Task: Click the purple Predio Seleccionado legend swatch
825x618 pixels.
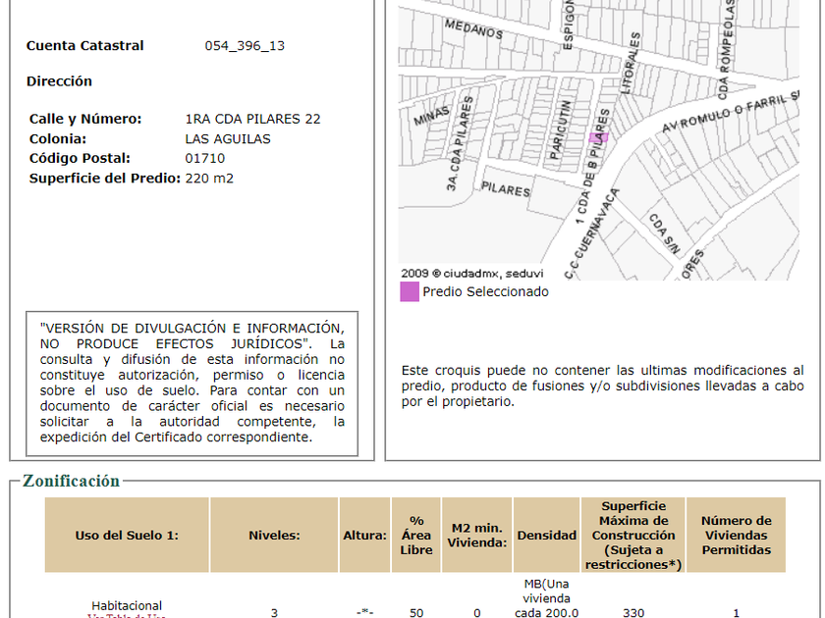Action: tap(410, 291)
